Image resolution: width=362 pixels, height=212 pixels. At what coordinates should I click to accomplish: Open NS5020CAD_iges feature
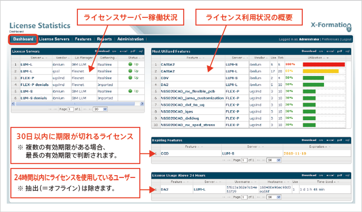pyautogui.click(x=177, y=111)
